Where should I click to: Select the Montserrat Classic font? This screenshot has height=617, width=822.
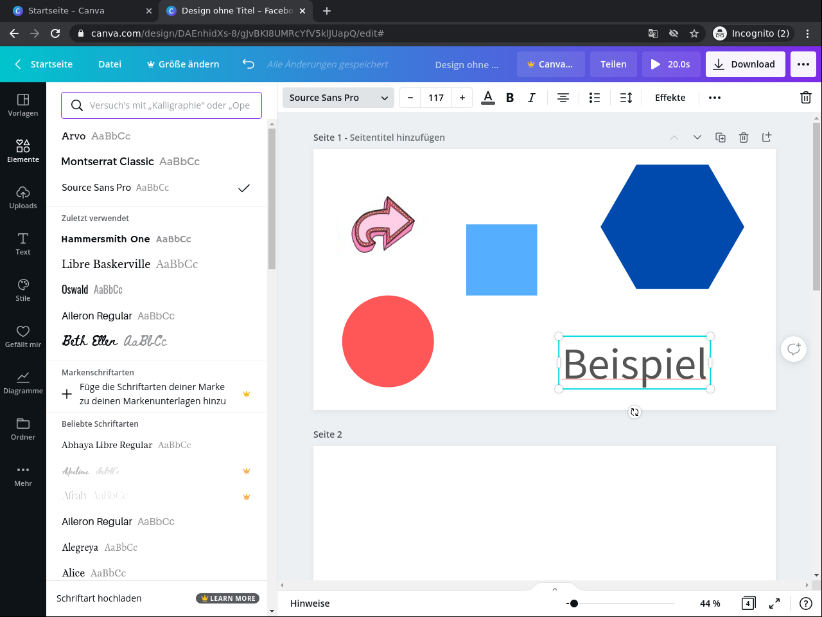tap(157, 162)
